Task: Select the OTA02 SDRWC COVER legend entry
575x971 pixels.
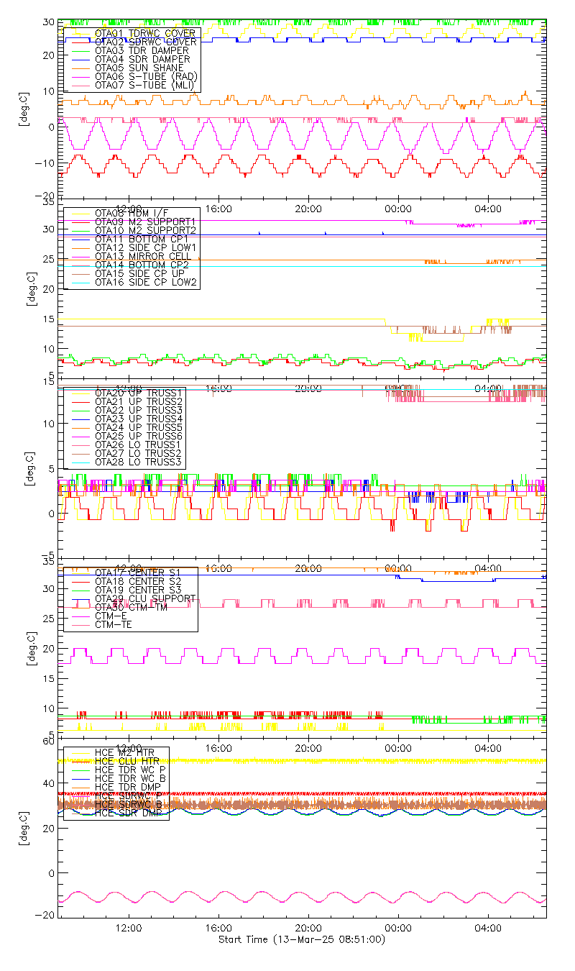Action: (x=145, y=42)
